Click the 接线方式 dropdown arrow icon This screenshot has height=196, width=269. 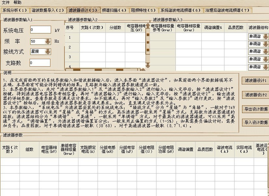pos(47,52)
